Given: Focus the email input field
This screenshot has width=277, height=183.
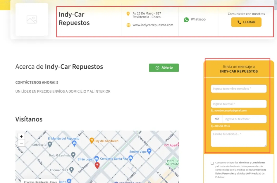Looking at the screenshot, I should [239, 104].
